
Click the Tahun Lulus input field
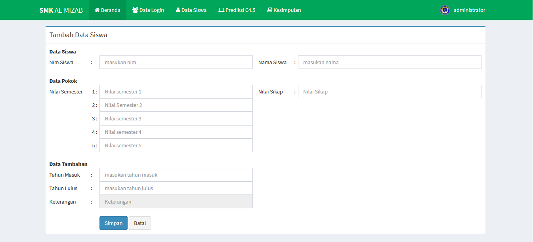(176, 188)
